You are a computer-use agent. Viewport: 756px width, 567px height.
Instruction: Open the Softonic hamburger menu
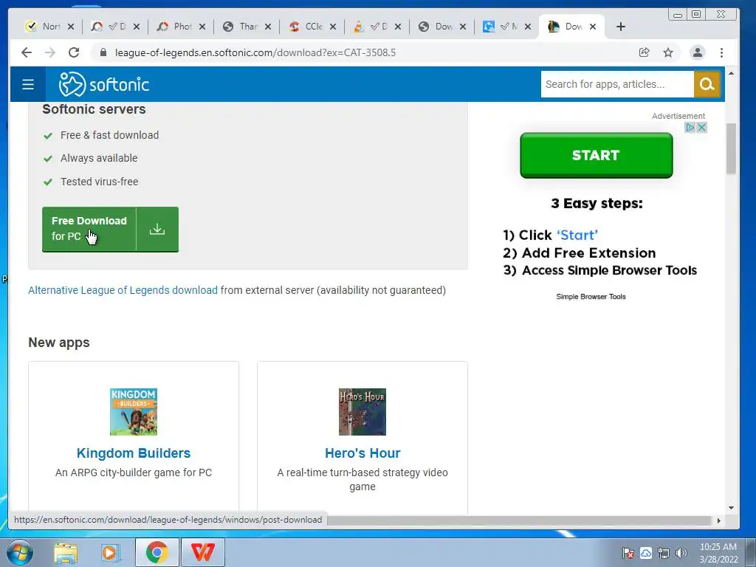(x=28, y=84)
